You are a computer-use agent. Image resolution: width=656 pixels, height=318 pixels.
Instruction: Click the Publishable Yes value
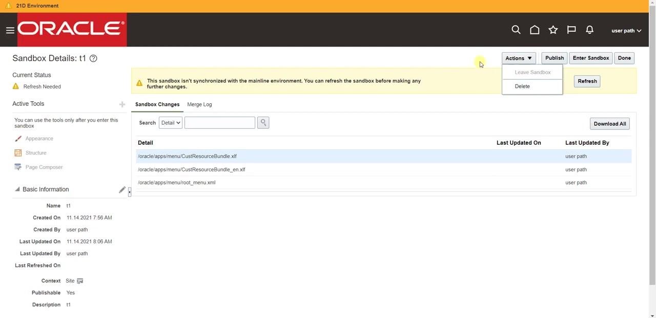click(71, 293)
